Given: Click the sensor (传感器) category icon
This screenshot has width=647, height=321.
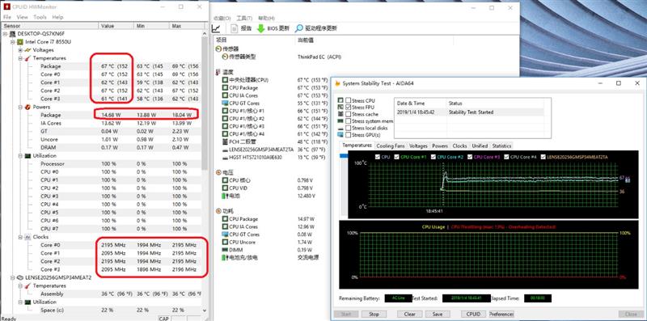Looking at the screenshot, I should click(x=218, y=49).
